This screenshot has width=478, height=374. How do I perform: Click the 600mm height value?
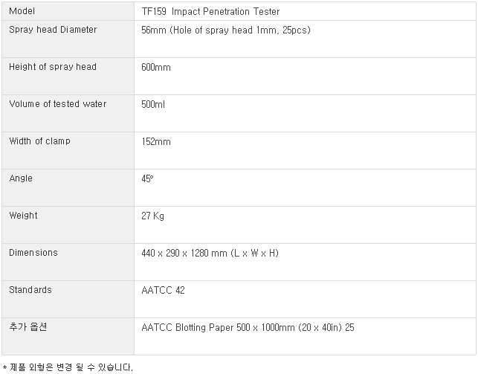155,67
